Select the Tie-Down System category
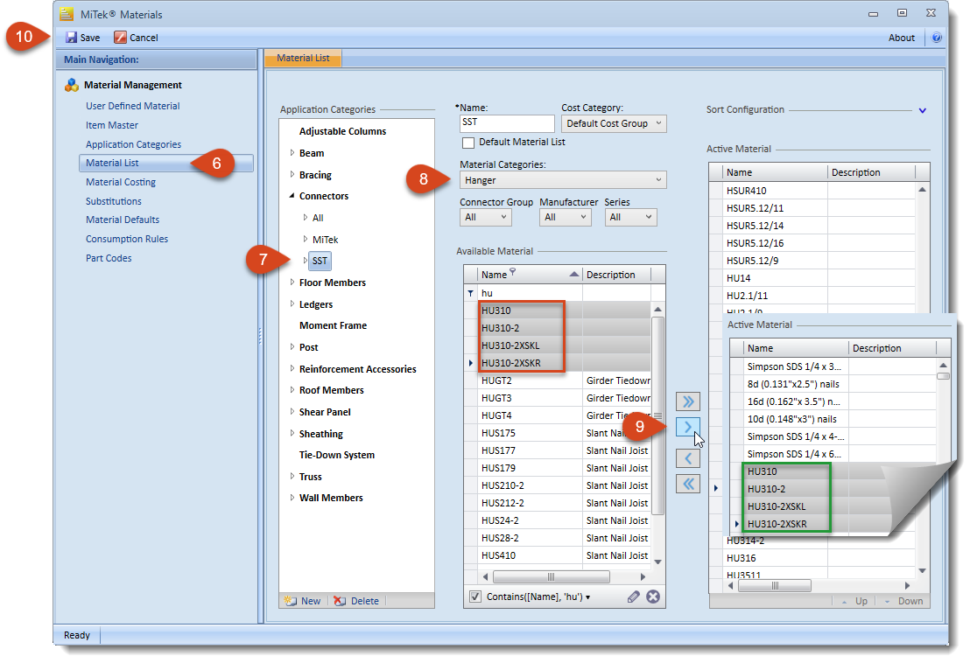The image size is (970, 663). tap(337, 456)
